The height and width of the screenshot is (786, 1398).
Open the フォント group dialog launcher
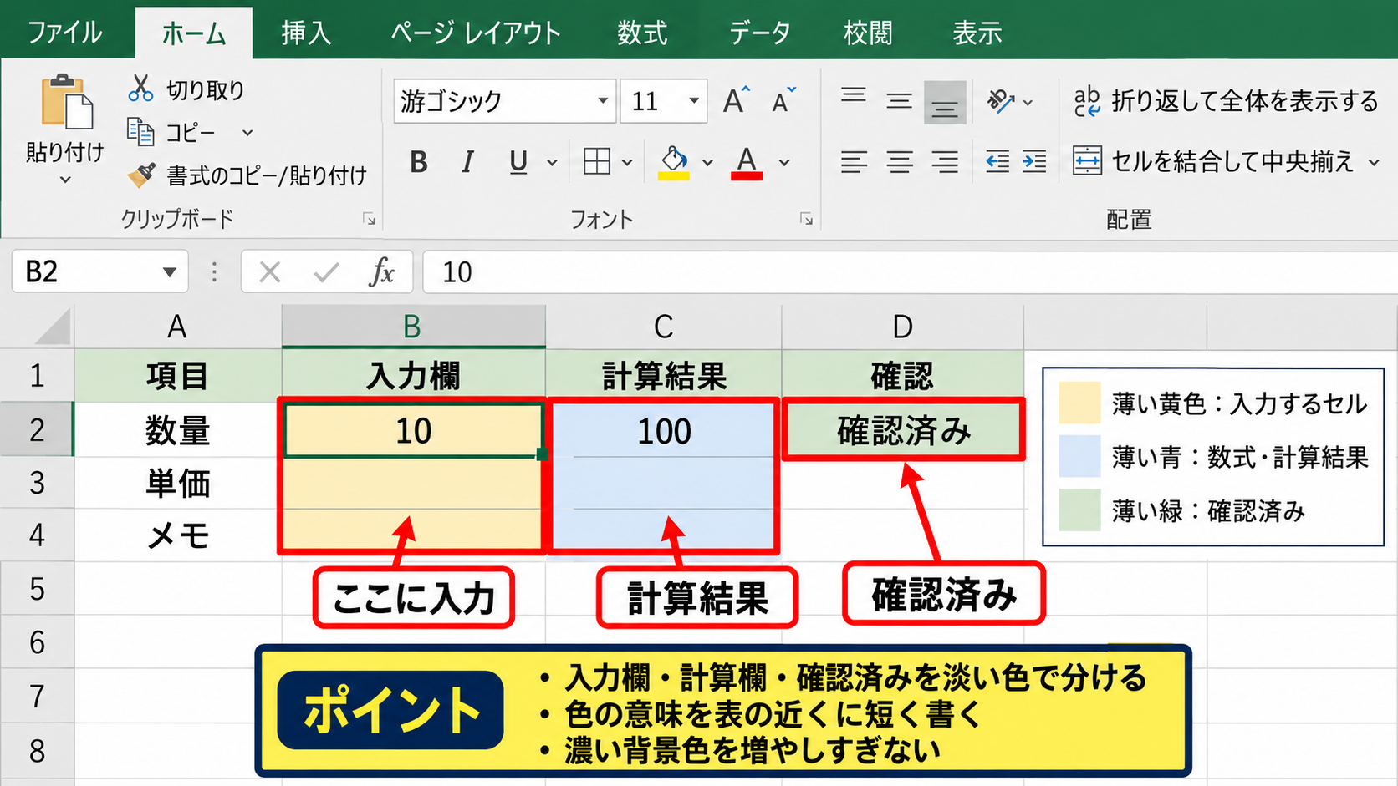(806, 219)
